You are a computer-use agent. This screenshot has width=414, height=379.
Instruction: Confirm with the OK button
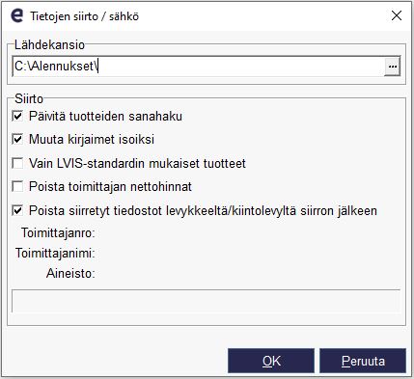[x=271, y=361]
